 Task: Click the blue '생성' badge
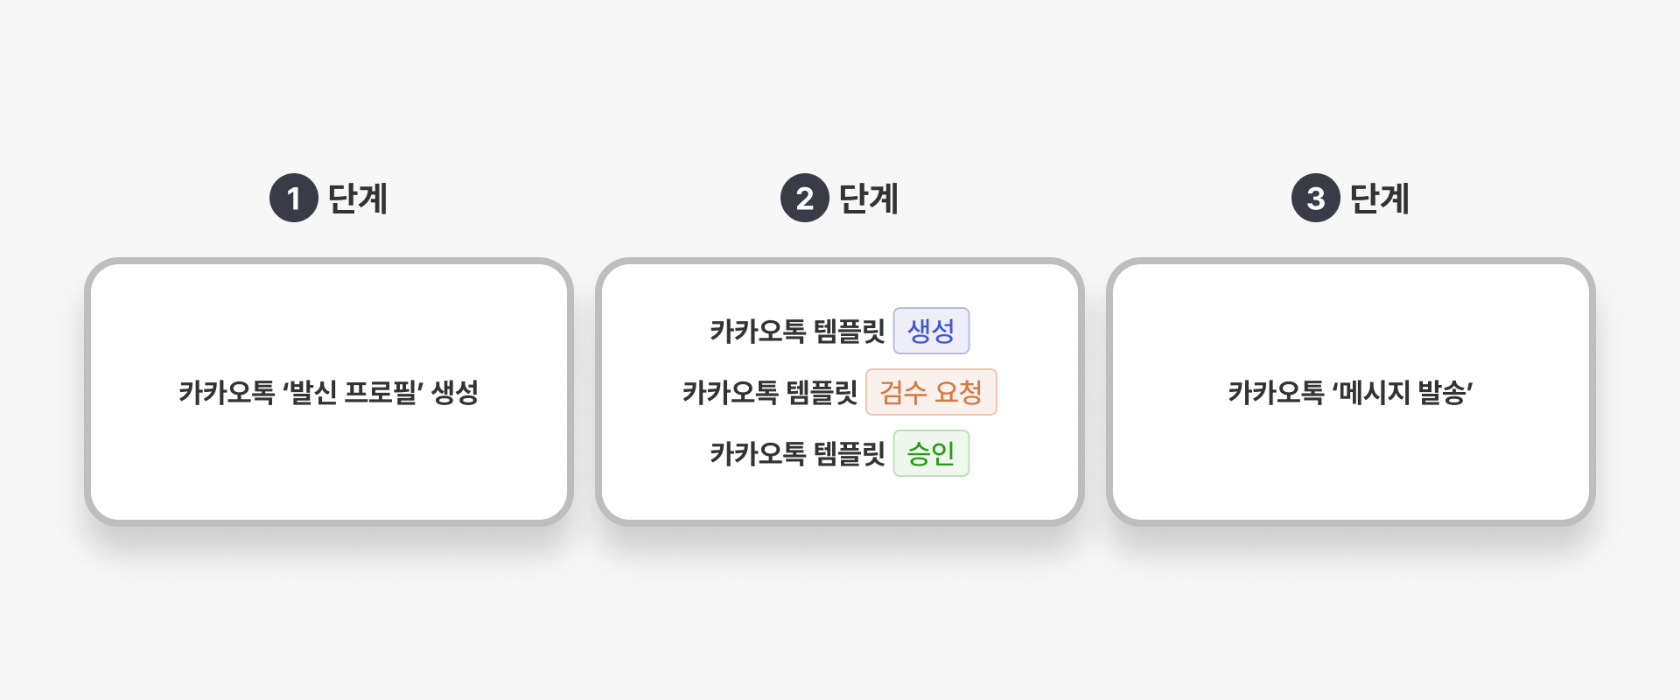[x=931, y=331]
